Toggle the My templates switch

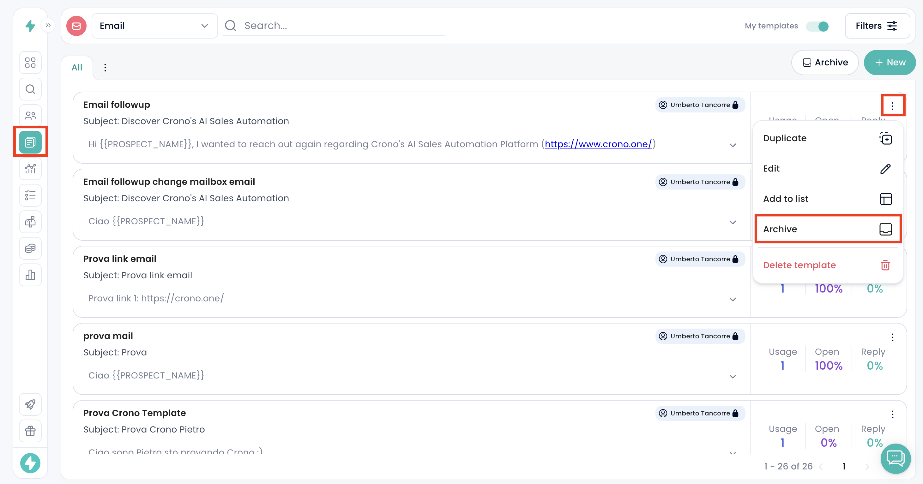pos(817,26)
